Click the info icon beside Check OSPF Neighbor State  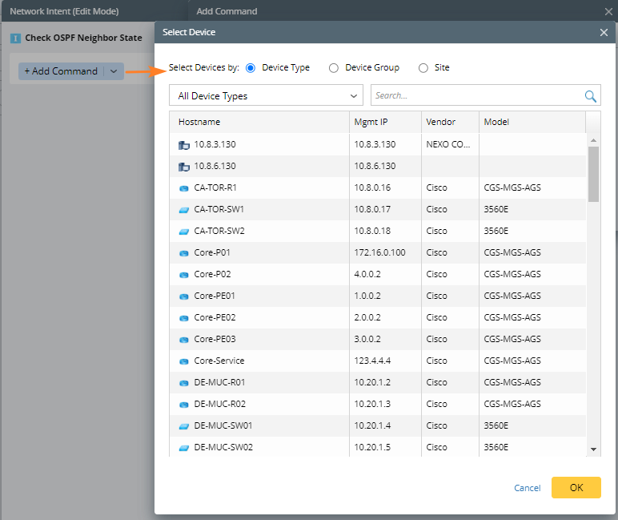coord(15,38)
